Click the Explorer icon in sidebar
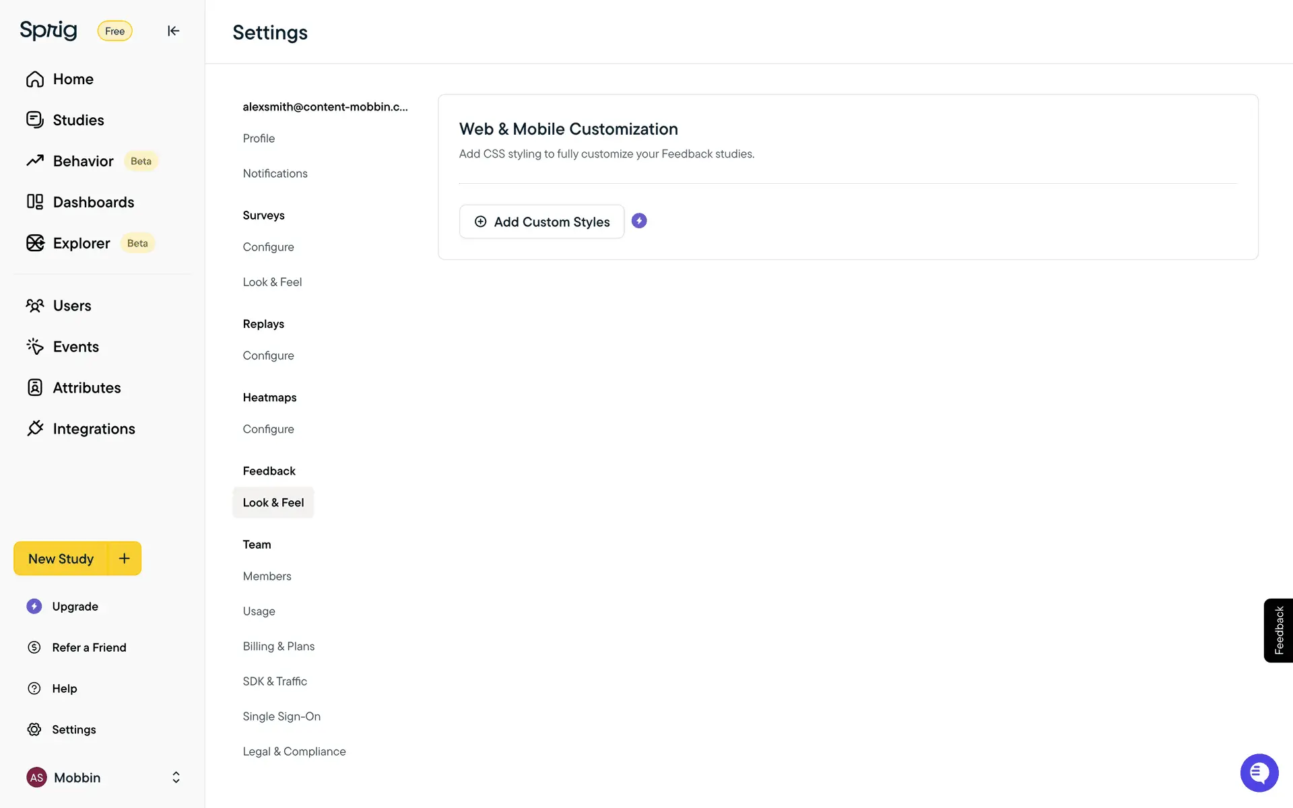The height and width of the screenshot is (808, 1293). point(35,243)
